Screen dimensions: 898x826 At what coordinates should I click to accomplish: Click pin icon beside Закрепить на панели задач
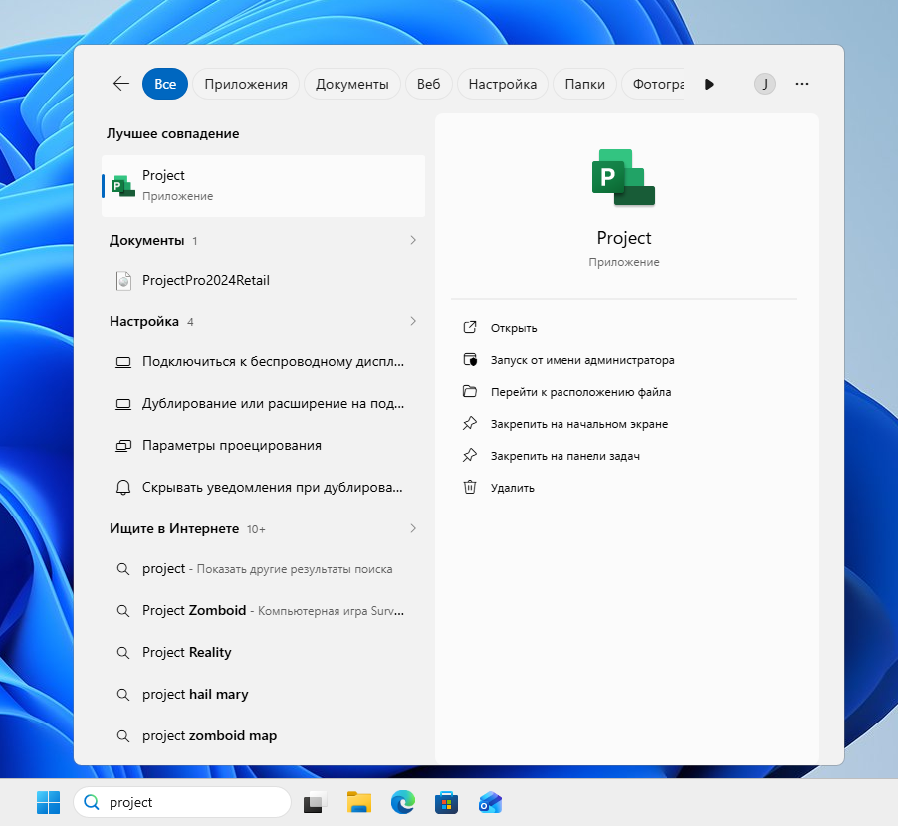(470, 455)
